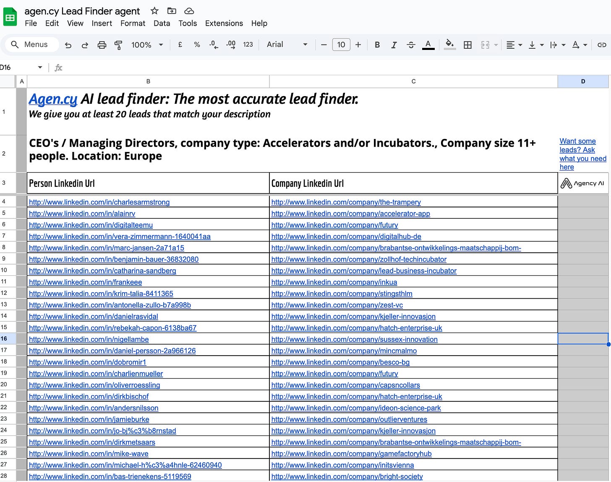Screen dimensions: 611x482
Task: Check the cloud save status icon
Action: [x=189, y=11]
